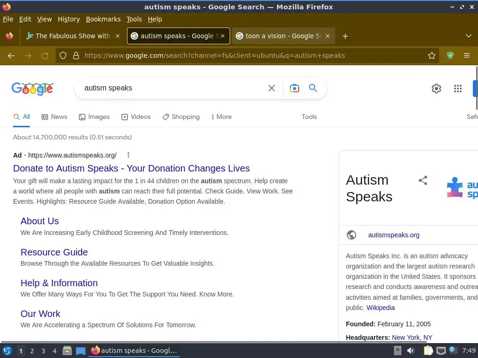Click the Google search text field
The height and width of the screenshot is (358, 478).
point(174,88)
